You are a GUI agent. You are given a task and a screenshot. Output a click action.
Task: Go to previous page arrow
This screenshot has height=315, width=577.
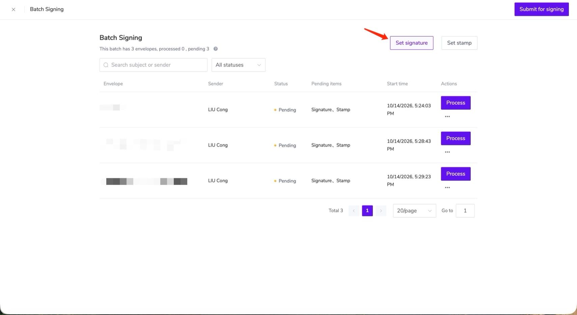tap(354, 211)
